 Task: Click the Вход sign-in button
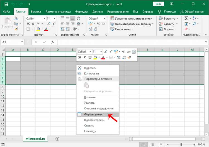coord(158,4)
